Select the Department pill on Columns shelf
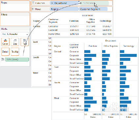Viewport: 139px width, 120px height. (64, 3)
